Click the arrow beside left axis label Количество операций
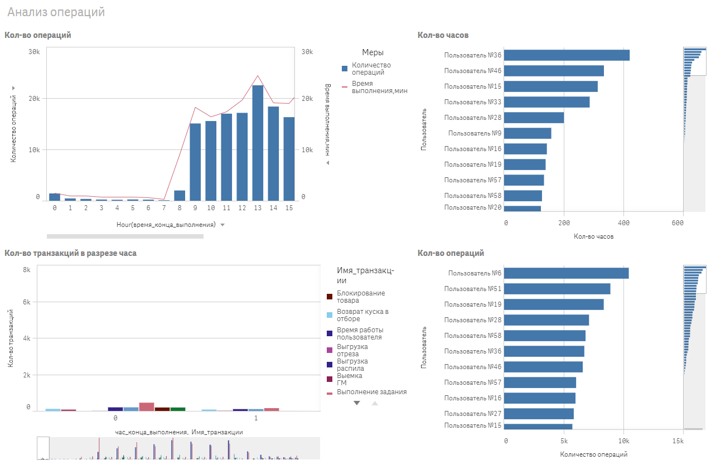Viewport: 711px width, 465px height. (12, 88)
